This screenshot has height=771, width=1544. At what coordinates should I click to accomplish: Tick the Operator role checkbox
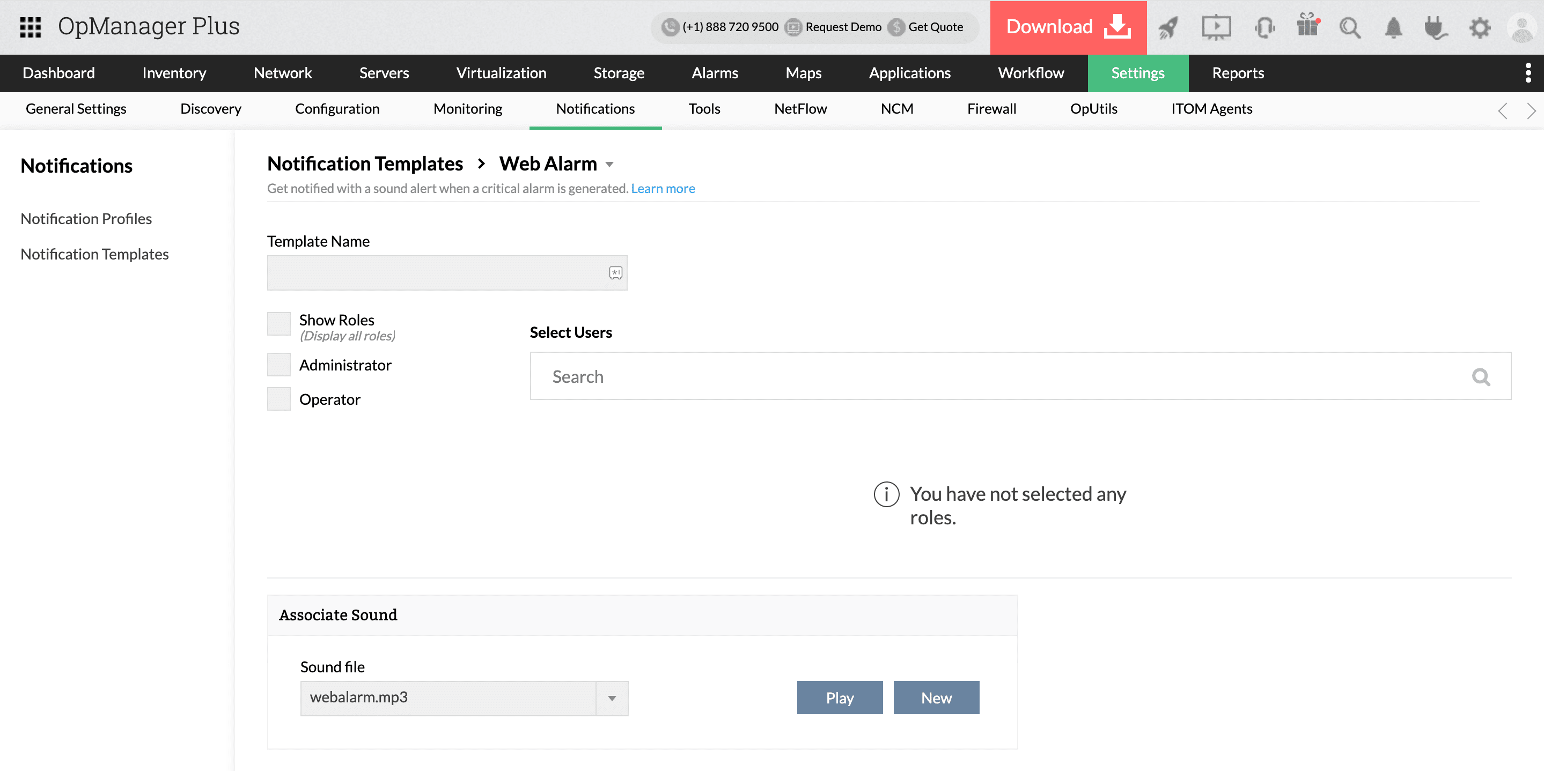pos(279,399)
